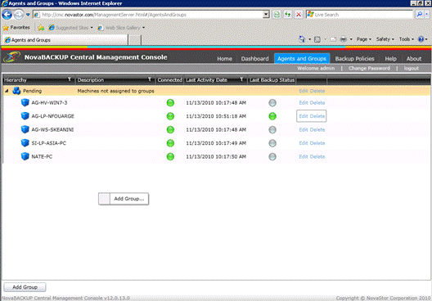432x301 pixels.
Task: Choose the Add Group... context menu item
Action: point(124,199)
